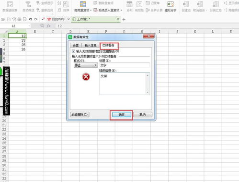Click the printer icon in quick toolbar

coord(20,19)
